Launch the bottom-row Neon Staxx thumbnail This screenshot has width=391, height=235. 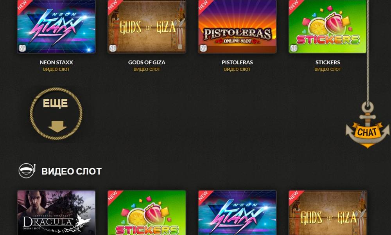click(x=237, y=213)
